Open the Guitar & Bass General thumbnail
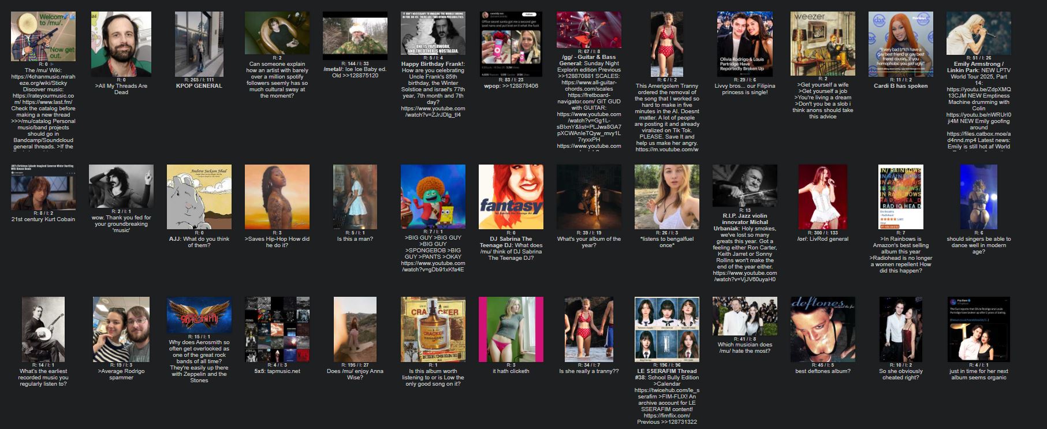The width and height of the screenshot is (1047, 429). [x=589, y=30]
